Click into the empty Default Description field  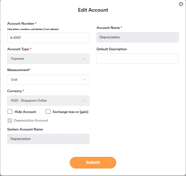point(137,59)
